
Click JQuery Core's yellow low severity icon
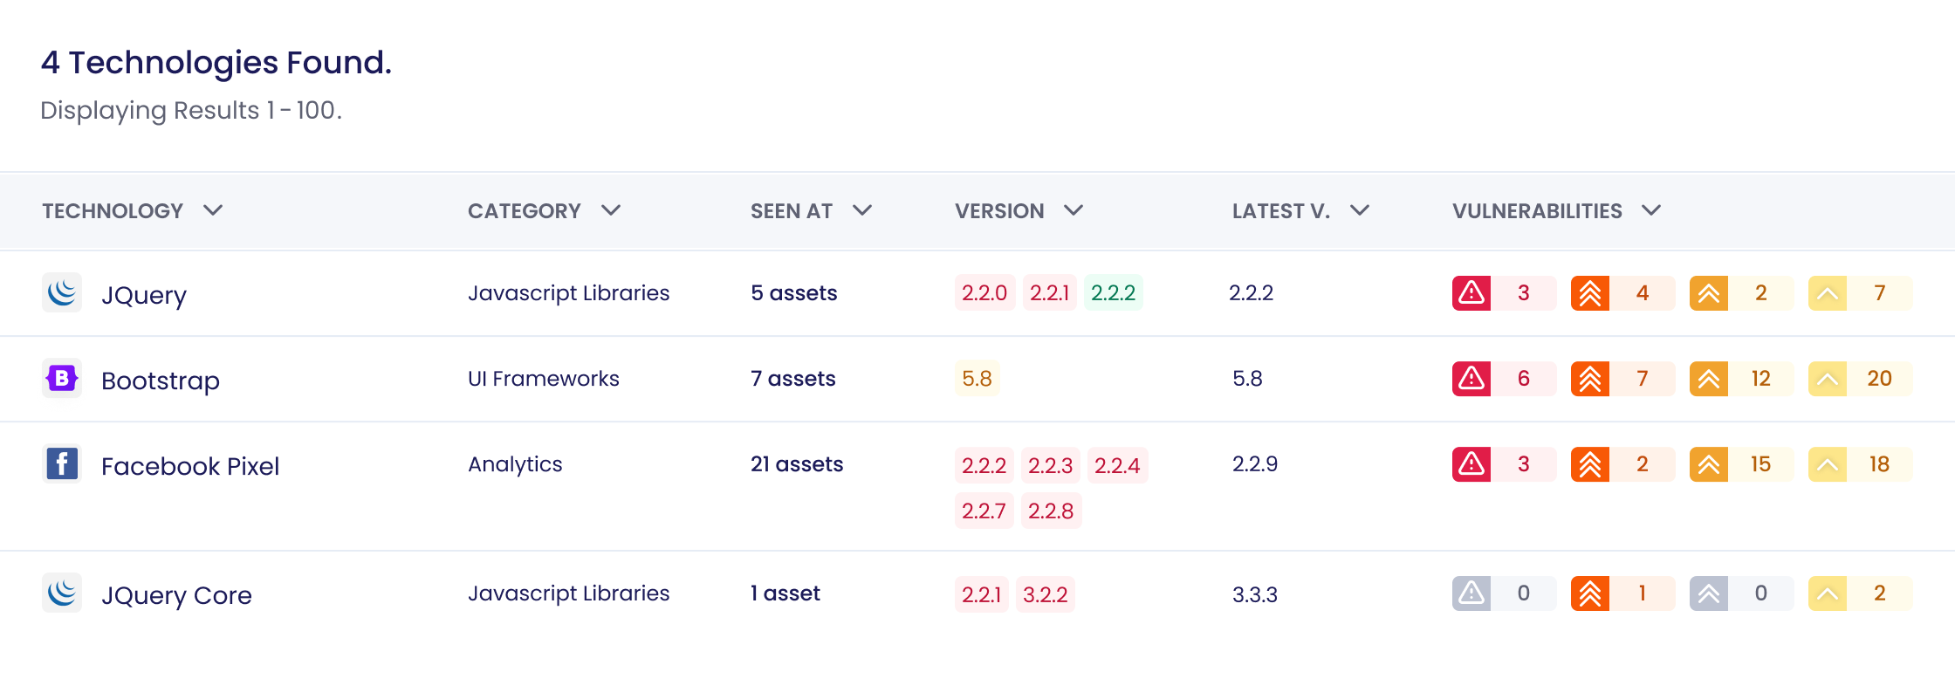1828,593
